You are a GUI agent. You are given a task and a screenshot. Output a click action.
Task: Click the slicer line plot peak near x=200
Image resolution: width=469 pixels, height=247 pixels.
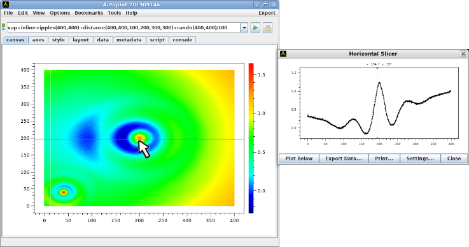pyautogui.click(x=379, y=83)
